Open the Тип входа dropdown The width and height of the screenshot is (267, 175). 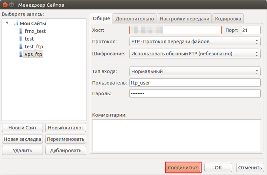[195, 71]
